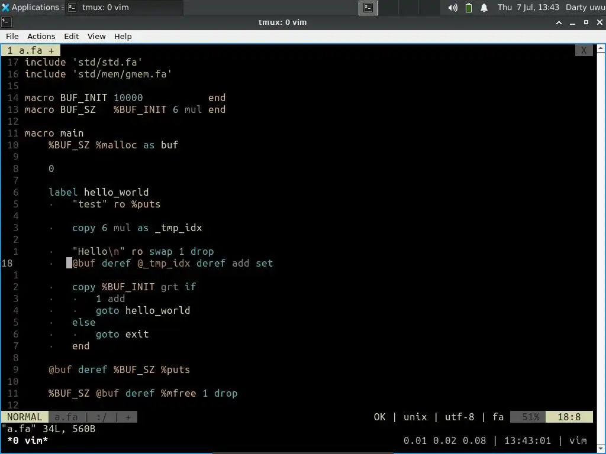Open the volume control icon
This screenshot has width=606, height=454.
pos(453,8)
